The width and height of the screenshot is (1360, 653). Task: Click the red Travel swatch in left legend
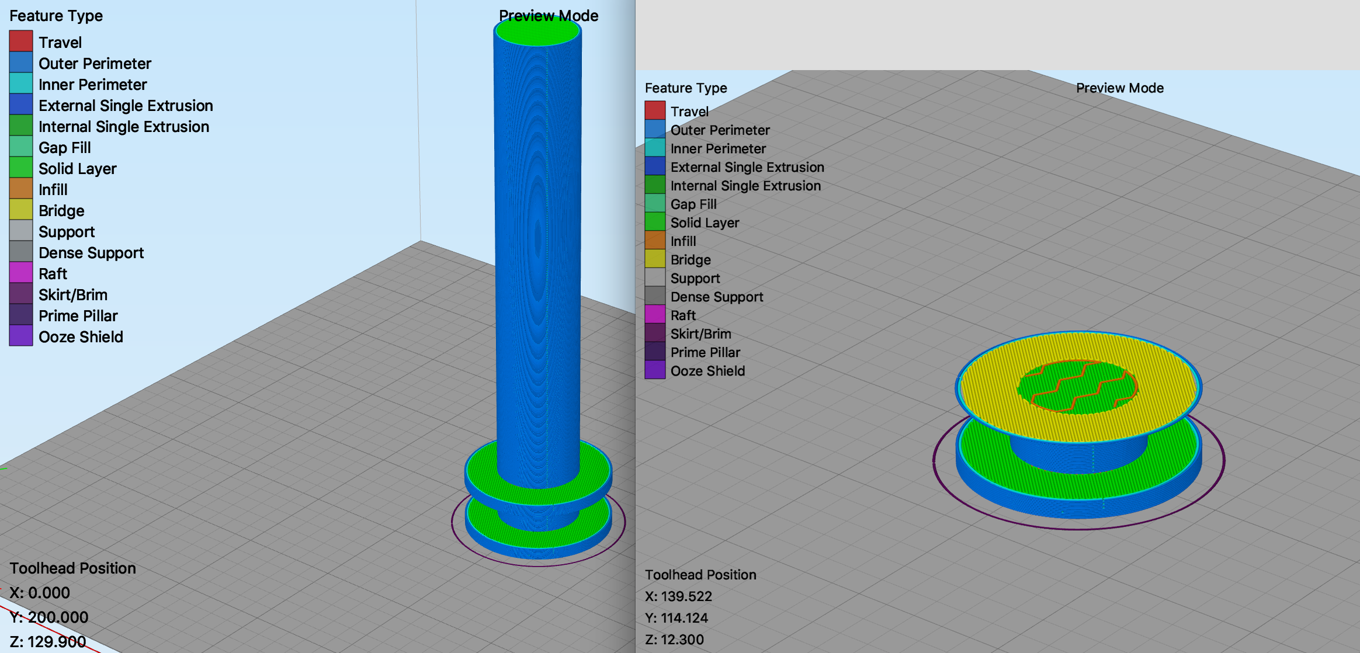click(x=21, y=41)
